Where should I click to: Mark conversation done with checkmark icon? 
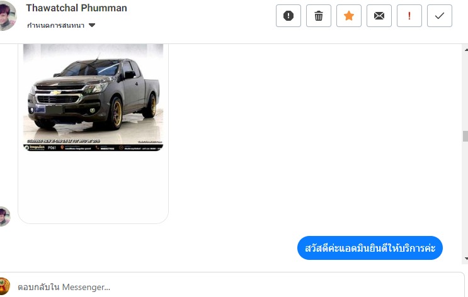(440, 16)
